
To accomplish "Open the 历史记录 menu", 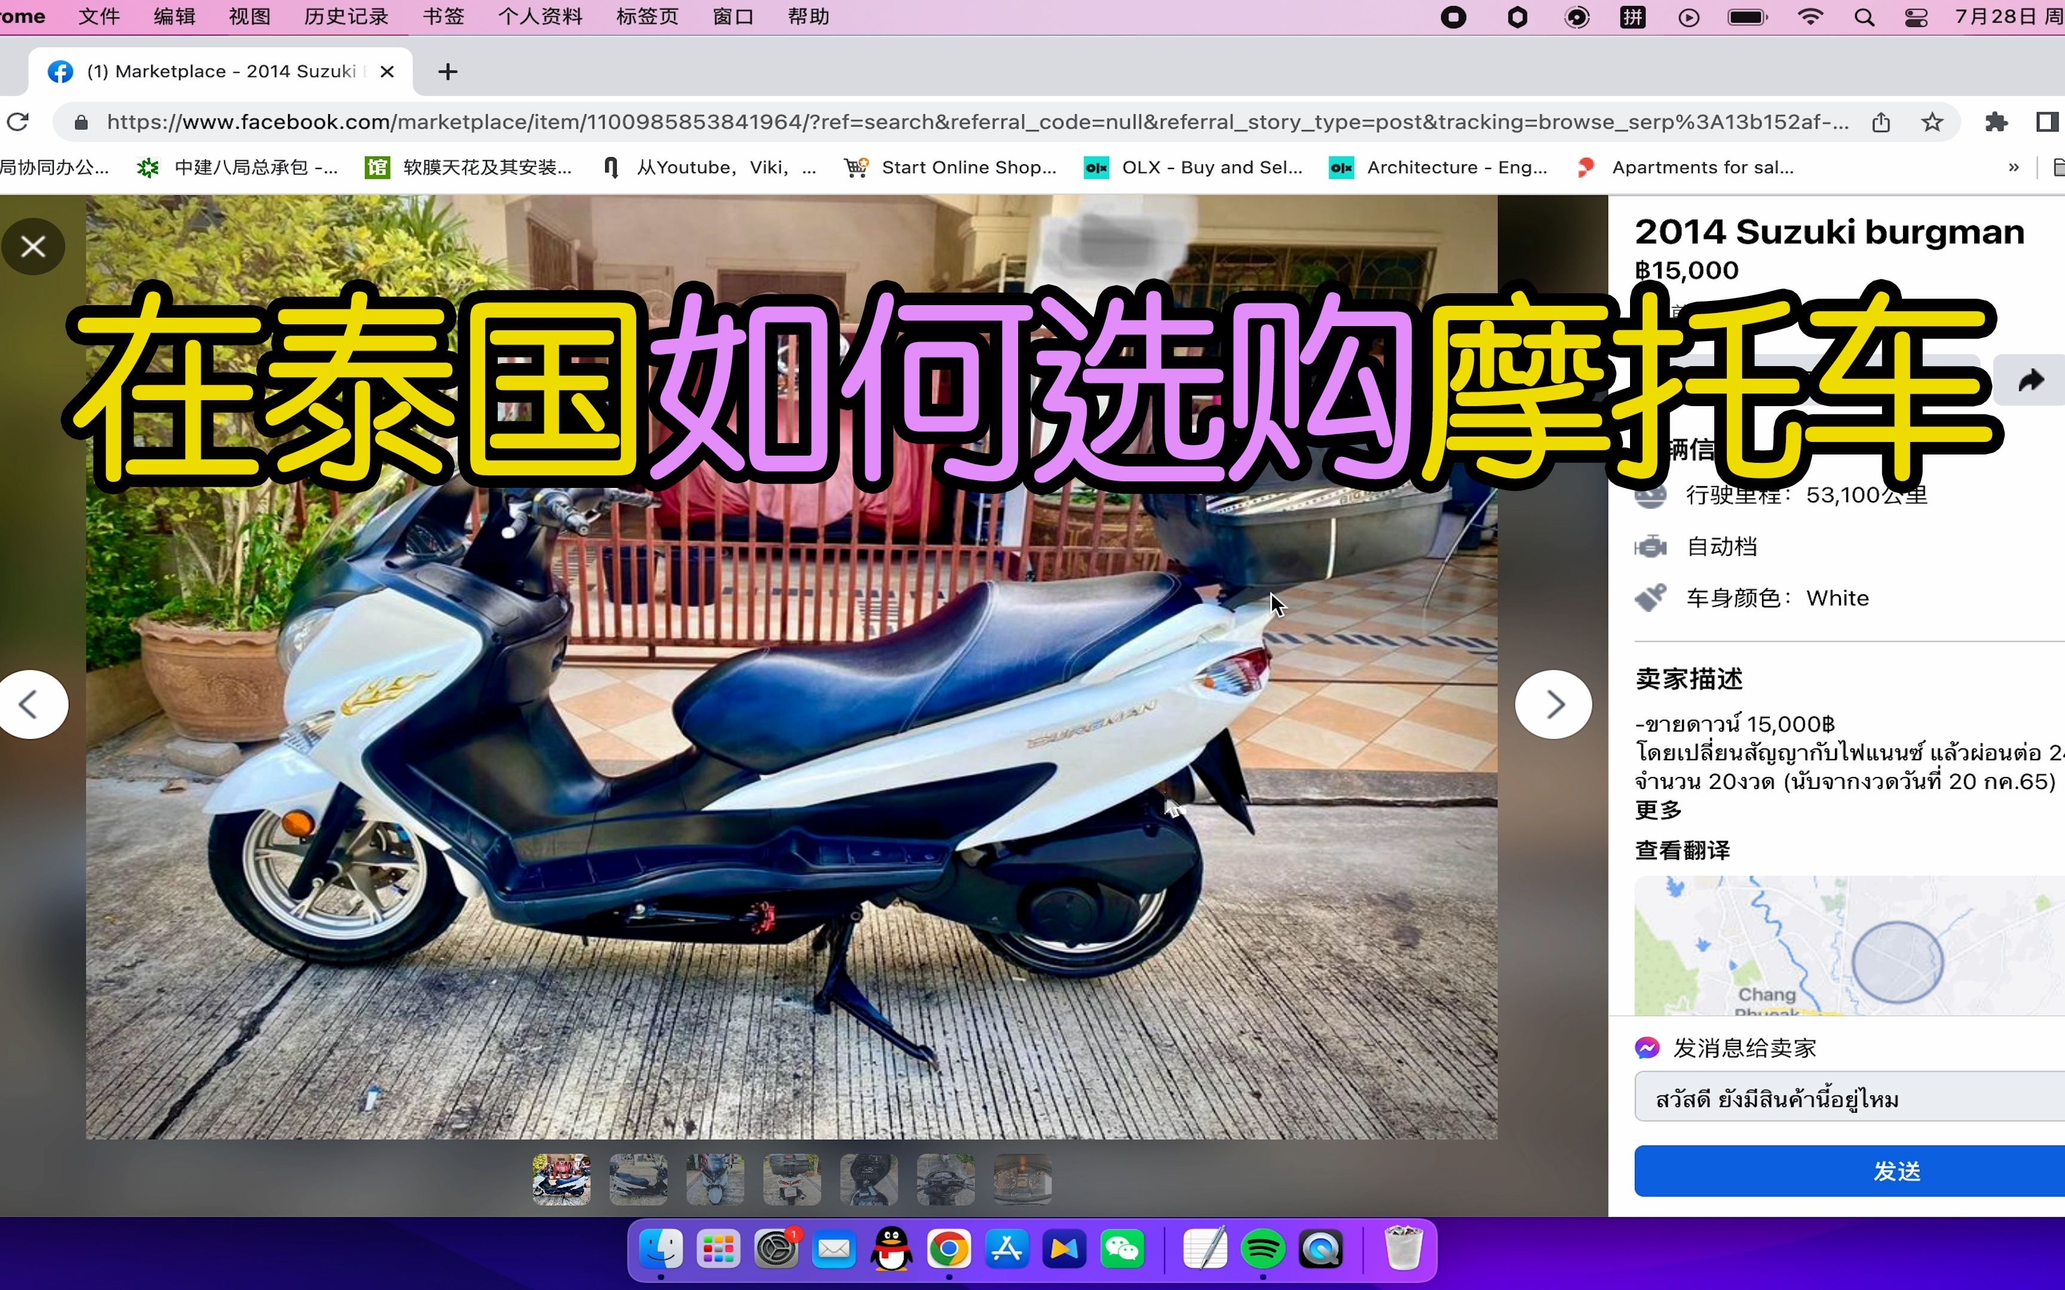I will click(x=347, y=17).
